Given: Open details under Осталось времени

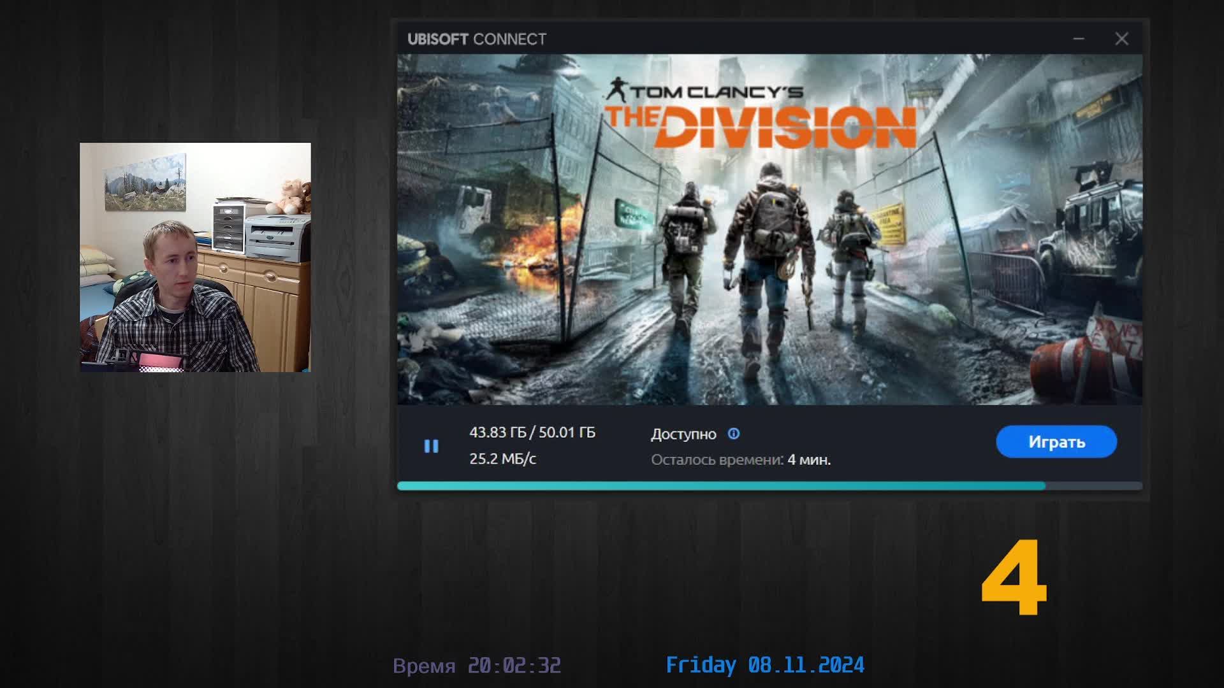Looking at the screenshot, I should coord(743,459).
